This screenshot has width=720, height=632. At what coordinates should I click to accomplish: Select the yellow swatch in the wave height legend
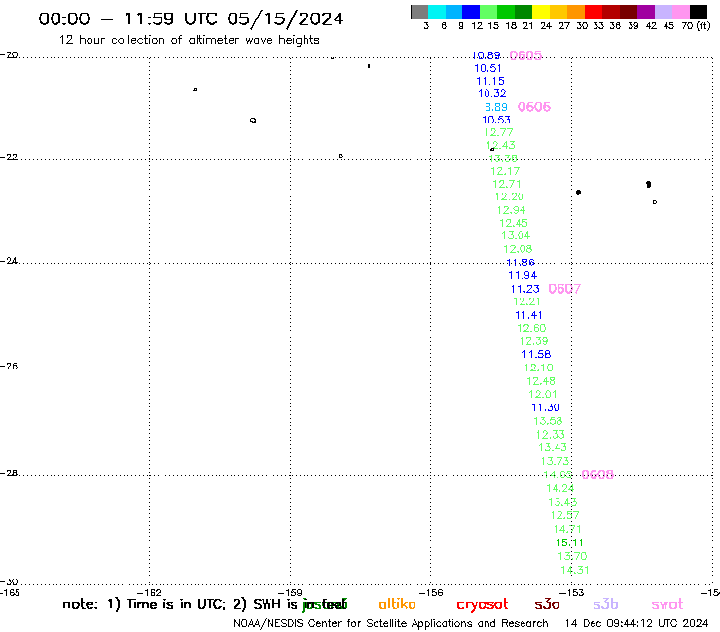pos(540,12)
